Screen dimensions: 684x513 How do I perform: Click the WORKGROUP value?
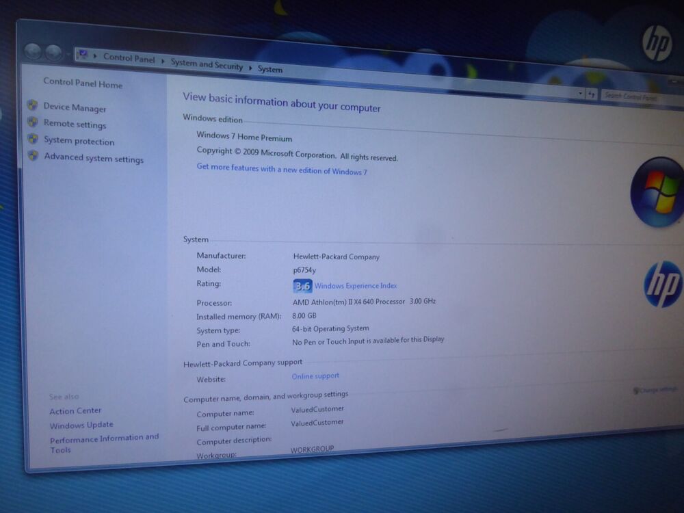point(313,449)
